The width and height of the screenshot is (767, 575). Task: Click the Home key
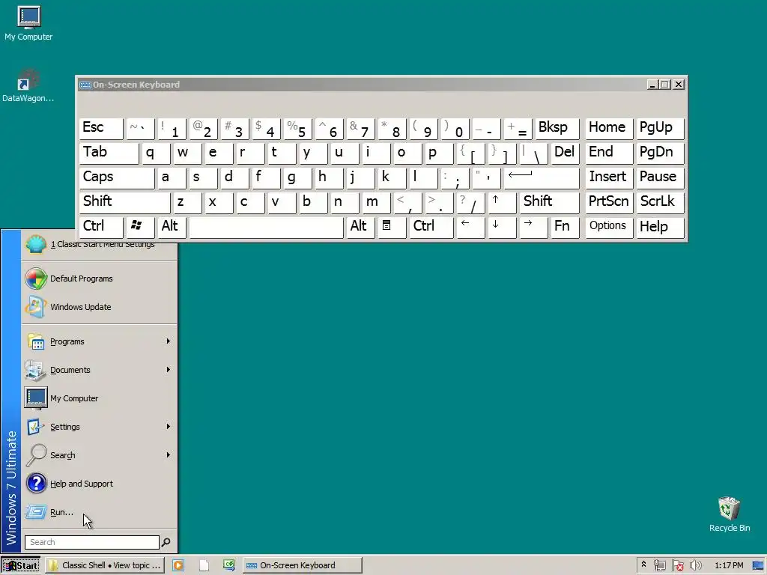pos(609,129)
